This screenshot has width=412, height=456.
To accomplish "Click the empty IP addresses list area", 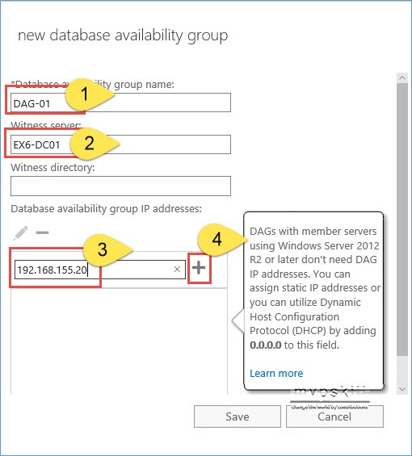I will [x=119, y=341].
